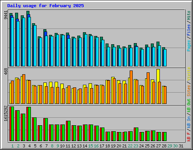Click day 8 on the x-axis
This screenshot has height=150, width=193.
click(x=52, y=146)
